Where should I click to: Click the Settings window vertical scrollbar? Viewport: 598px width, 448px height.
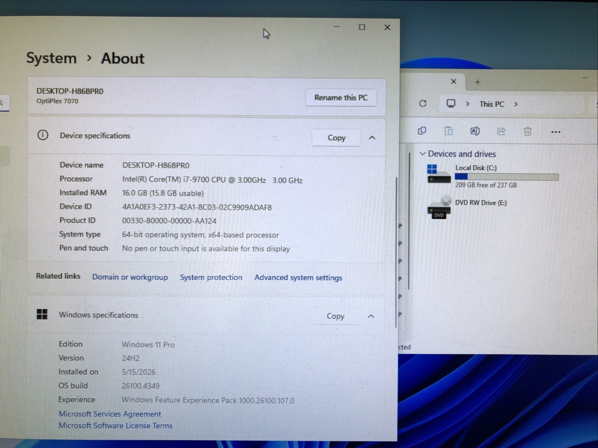[x=396, y=253]
